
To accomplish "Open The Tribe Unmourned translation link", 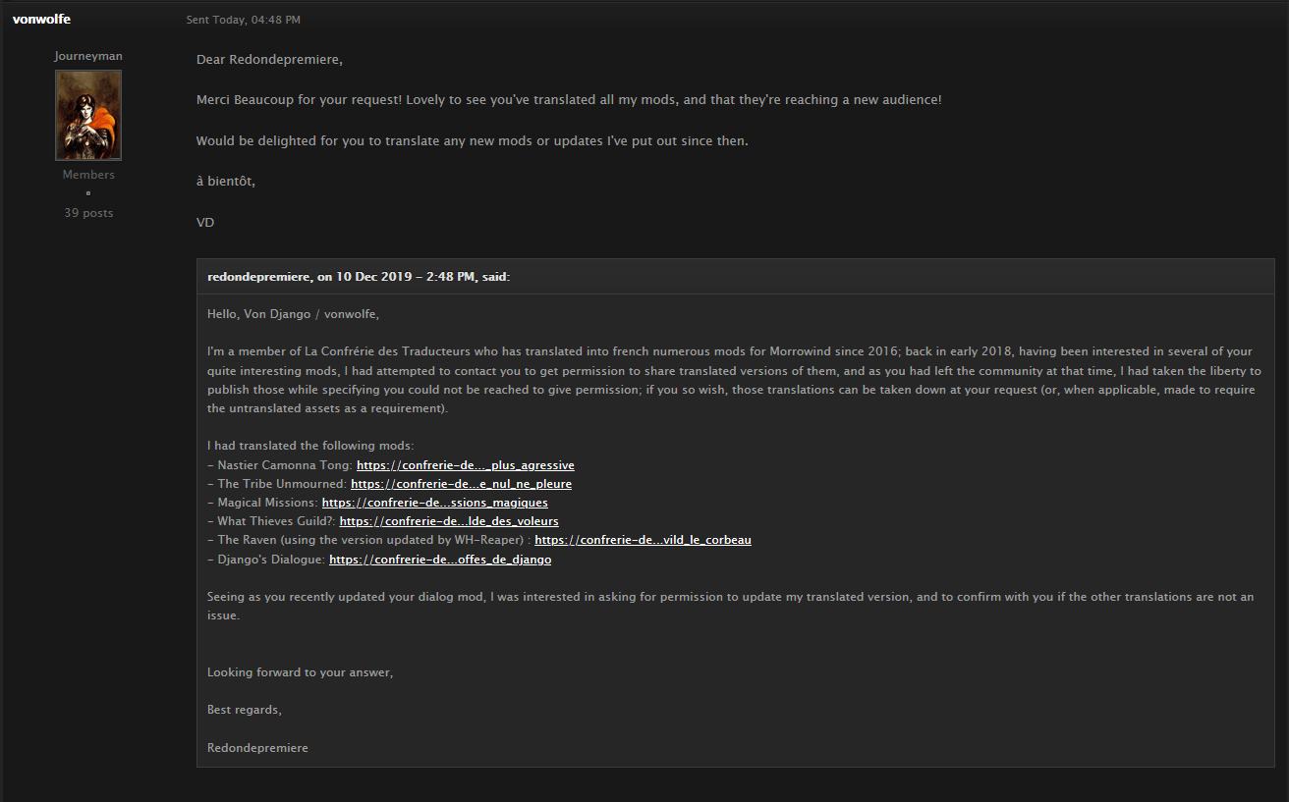I will tap(461, 484).
